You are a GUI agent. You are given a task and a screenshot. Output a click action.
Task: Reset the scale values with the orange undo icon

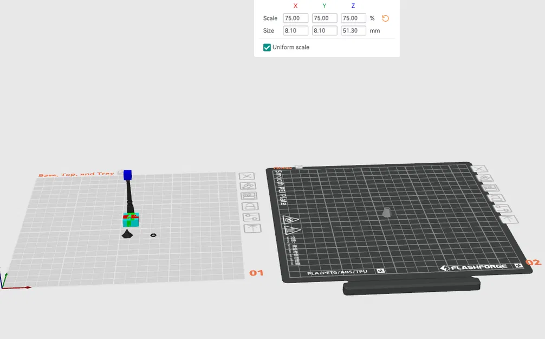coord(386,18)
